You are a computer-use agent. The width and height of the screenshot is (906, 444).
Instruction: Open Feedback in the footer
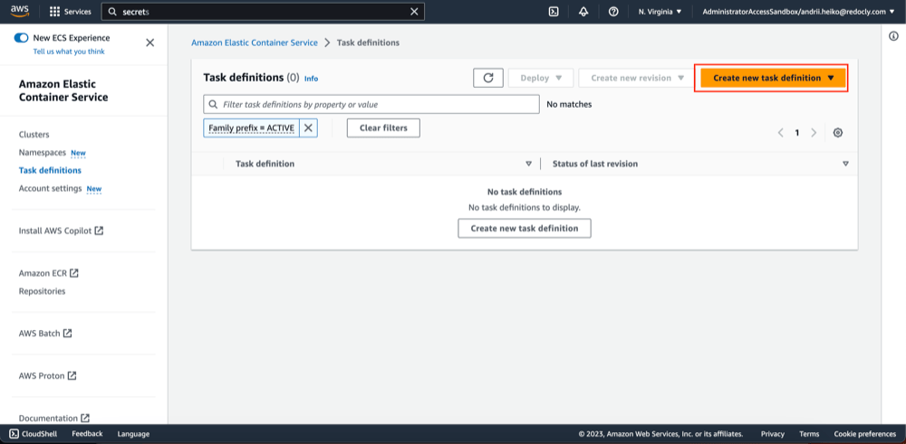pyautogui.click(x=87, y=434)
